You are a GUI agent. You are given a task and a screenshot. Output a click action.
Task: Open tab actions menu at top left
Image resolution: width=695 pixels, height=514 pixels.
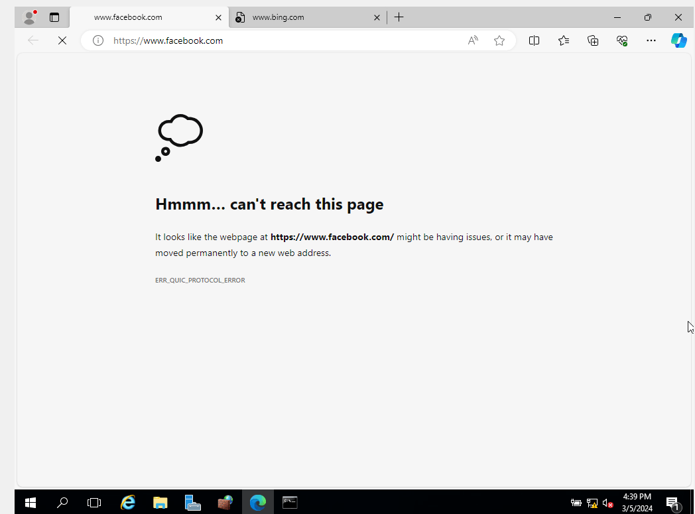(54, 17)
